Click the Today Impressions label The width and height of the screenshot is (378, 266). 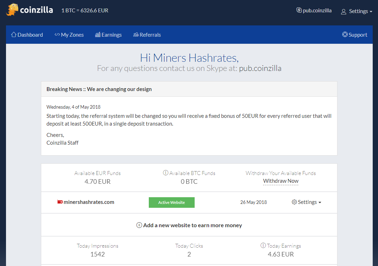[x=98, y=246]
